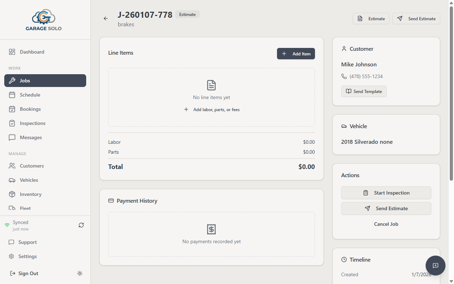The width and height of the screenshot is (454, 284).
Task: Click Cancel Job
Action: (x=386, y=224)
